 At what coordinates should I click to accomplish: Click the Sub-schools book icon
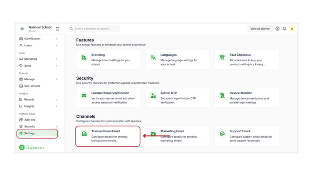pyautogui.click(x=21, y=86)
